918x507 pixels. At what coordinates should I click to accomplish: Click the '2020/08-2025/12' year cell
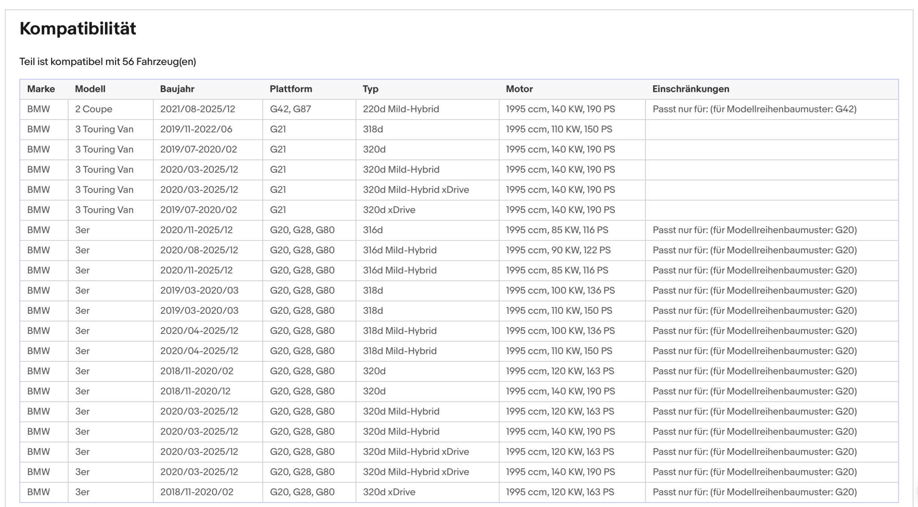[199, 250]
